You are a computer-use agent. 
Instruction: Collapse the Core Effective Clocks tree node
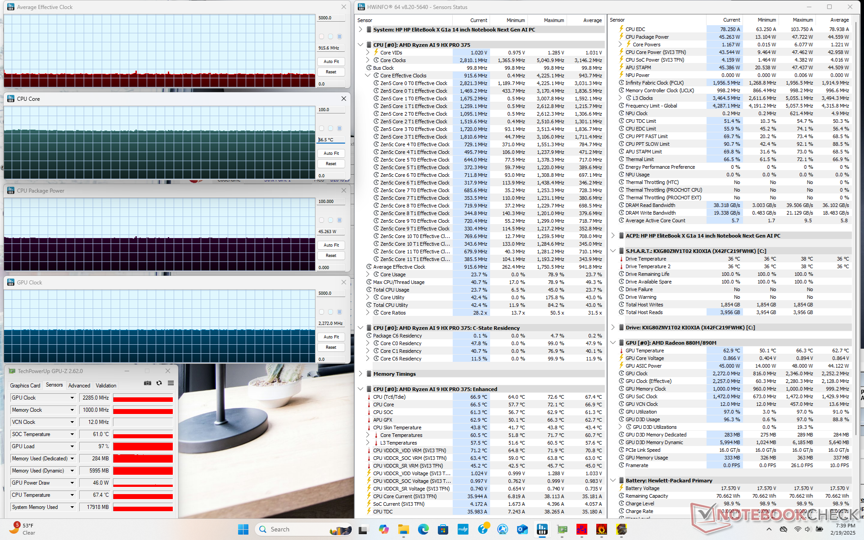click(x=368, y=76)
